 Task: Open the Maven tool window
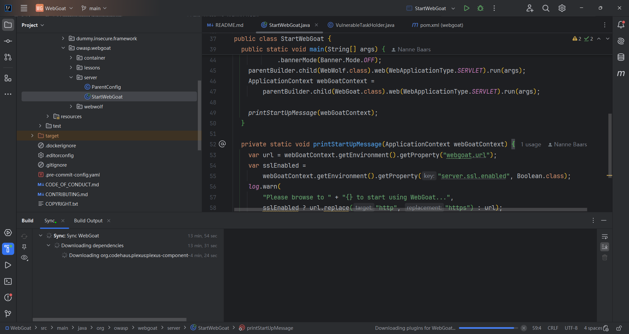pyautogui.click(x=621, y=73)
